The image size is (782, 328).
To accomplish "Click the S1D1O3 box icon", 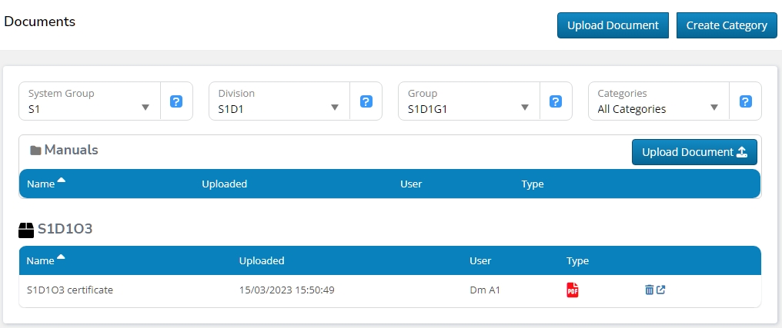I will coord(27,229).
